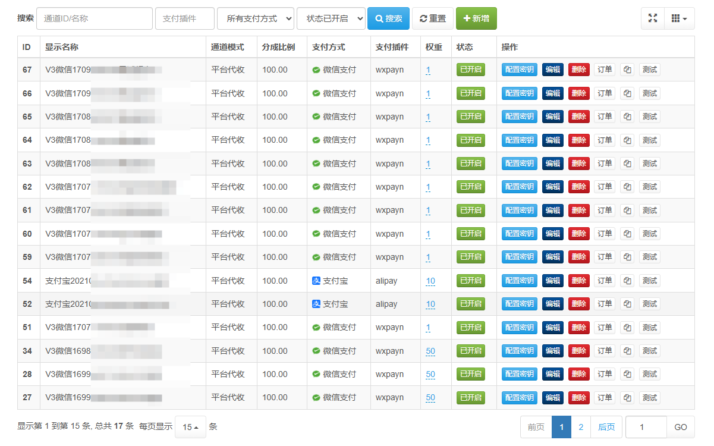Edit weight value 1 in row 67
This screenshot has width=714, height=446.
428,70
